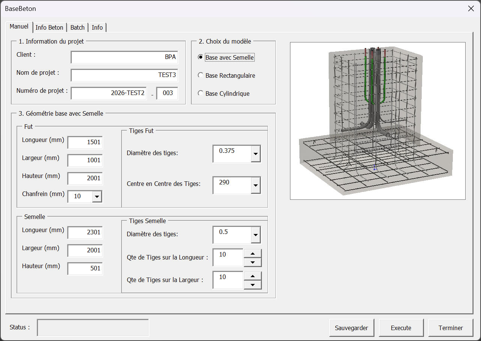The width and height of the screenshot is (481, 341).
Task: Click the 3D rebar base preview image
Action: [x=377, y=119]
